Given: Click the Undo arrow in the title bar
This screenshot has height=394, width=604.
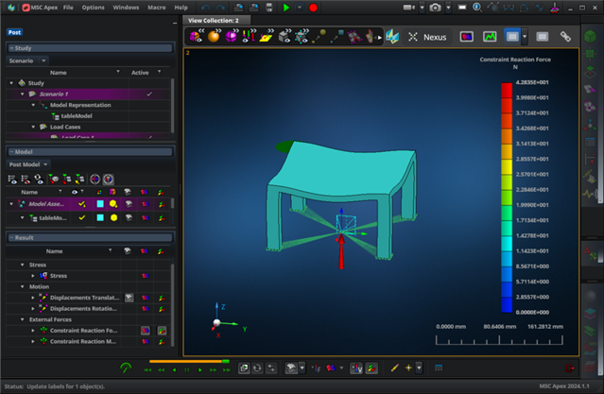Looking at the screenshot, I should pyautogui.click(x=205, y=8).
